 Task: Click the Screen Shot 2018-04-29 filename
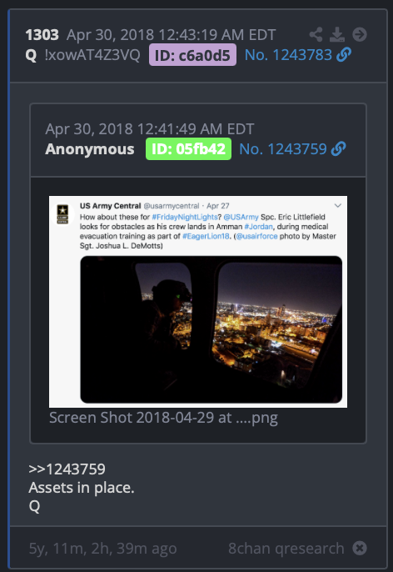tap(163, 418)
